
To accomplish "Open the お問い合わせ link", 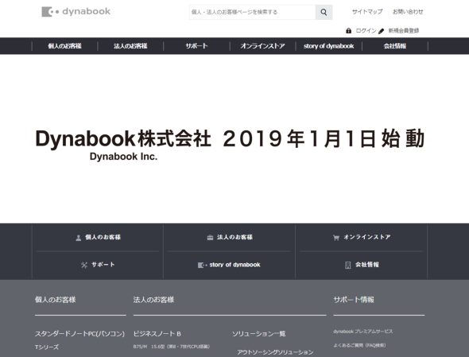I will 408,12.
